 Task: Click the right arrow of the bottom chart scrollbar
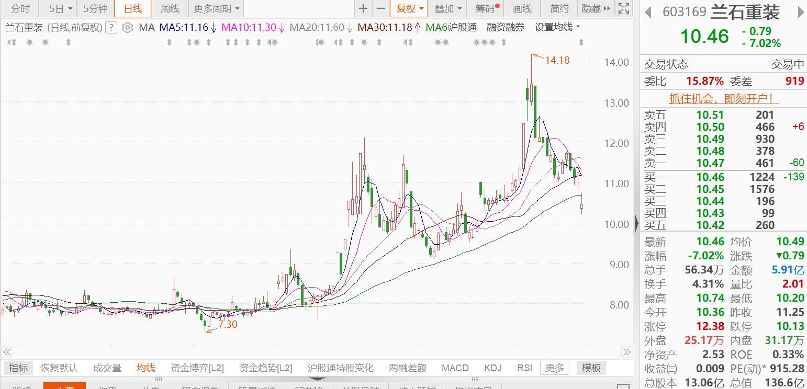click(626, 352)
